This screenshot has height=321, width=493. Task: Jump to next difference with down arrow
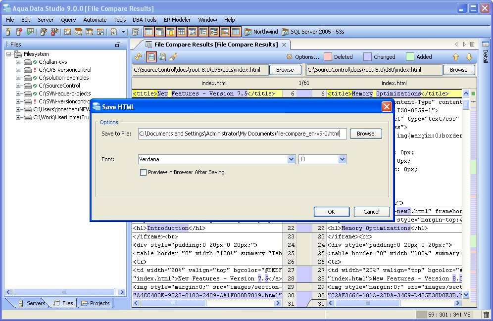(469, 57)
